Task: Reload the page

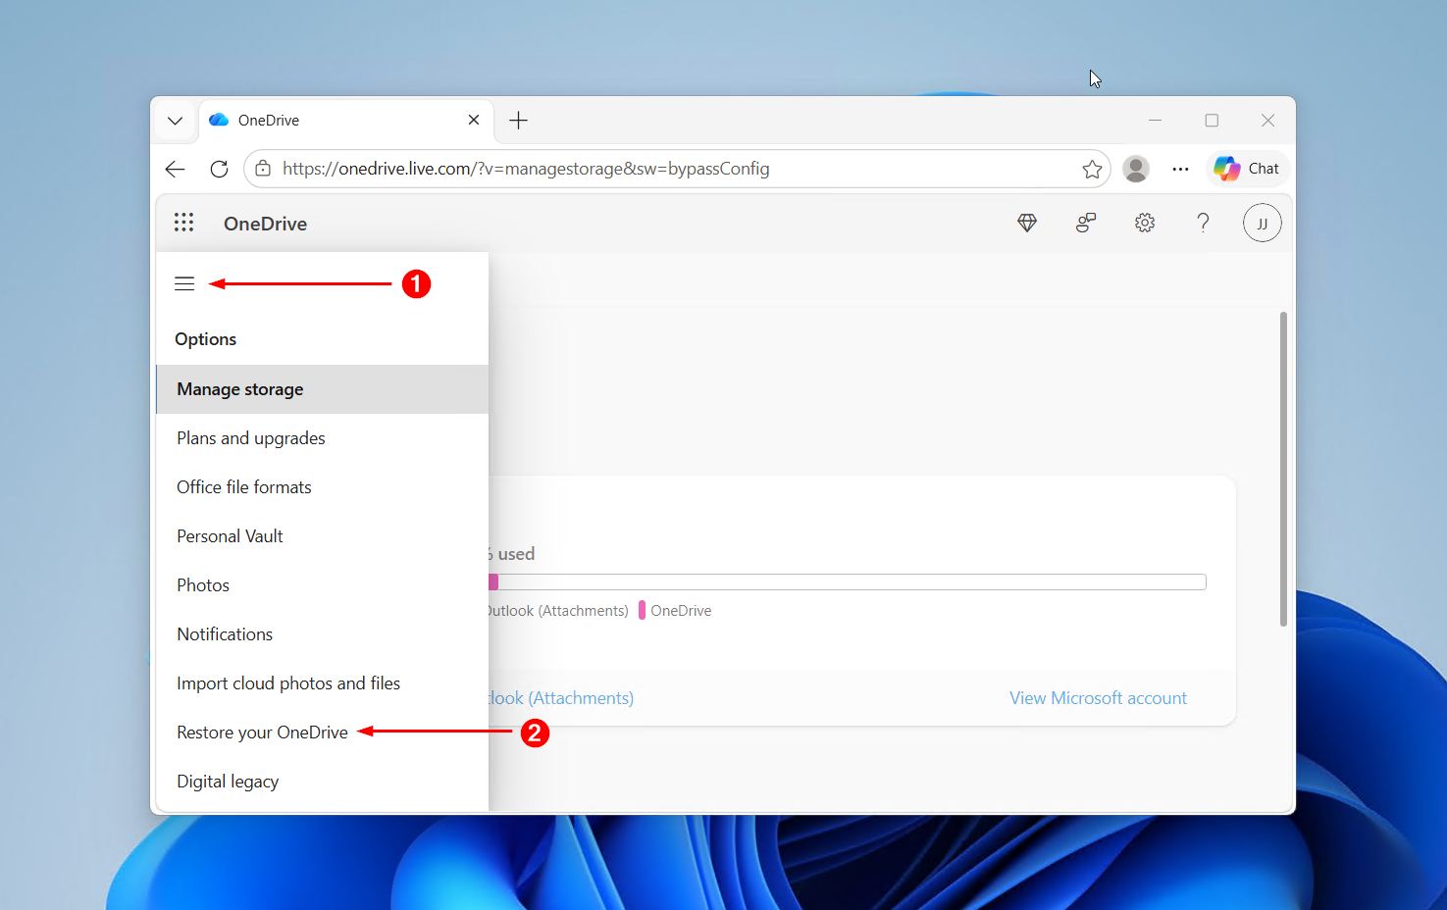Action: pyautogui.click(x=219, y=169)
